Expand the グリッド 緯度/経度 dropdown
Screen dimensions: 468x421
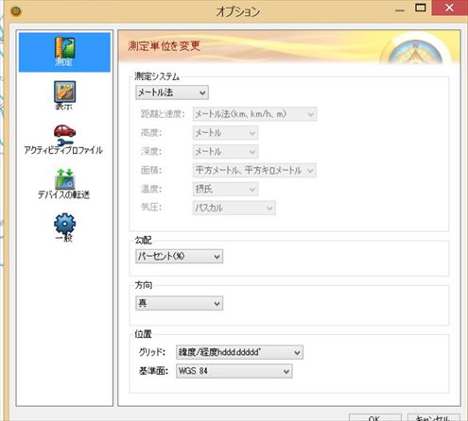coord(239,352)
